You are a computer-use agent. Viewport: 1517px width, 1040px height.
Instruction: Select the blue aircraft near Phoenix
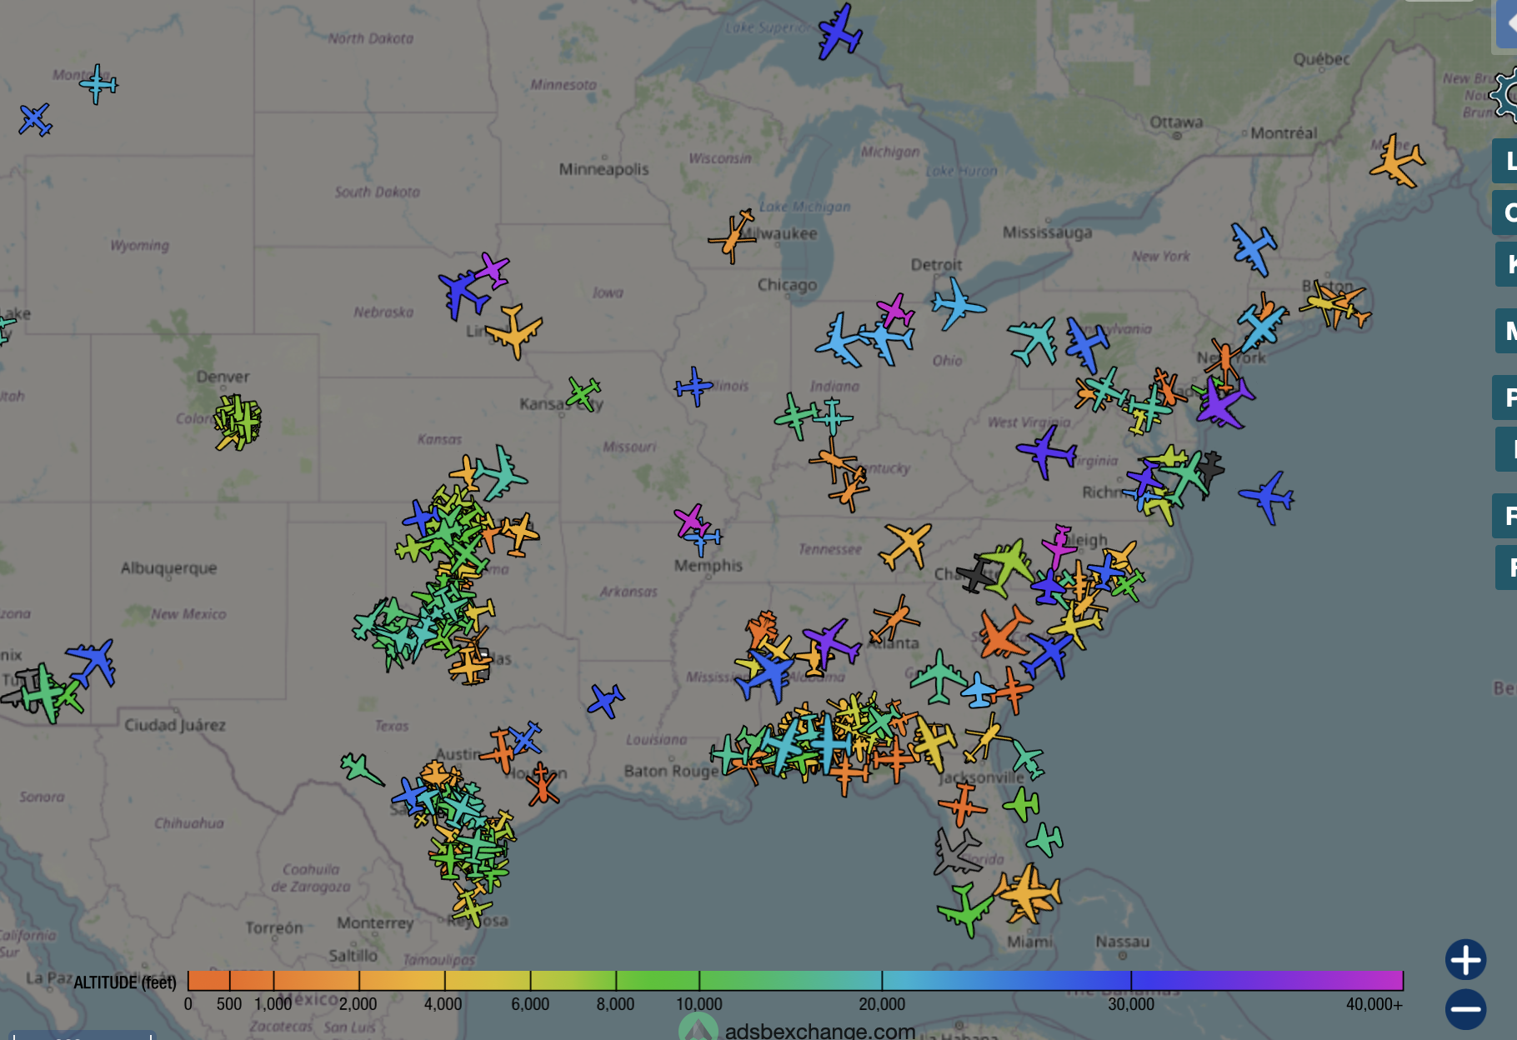pyautogui.click(x=93, y=662)
